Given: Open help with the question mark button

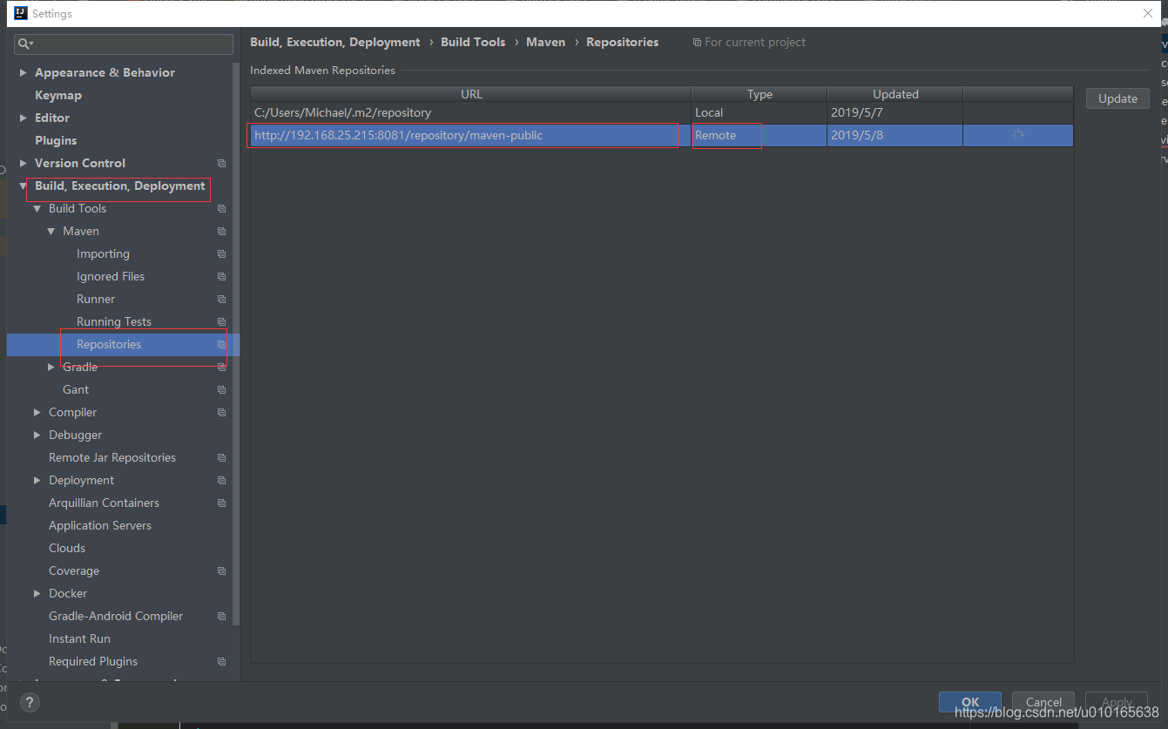Looking at the screenshot, I should tap(30, 702).
